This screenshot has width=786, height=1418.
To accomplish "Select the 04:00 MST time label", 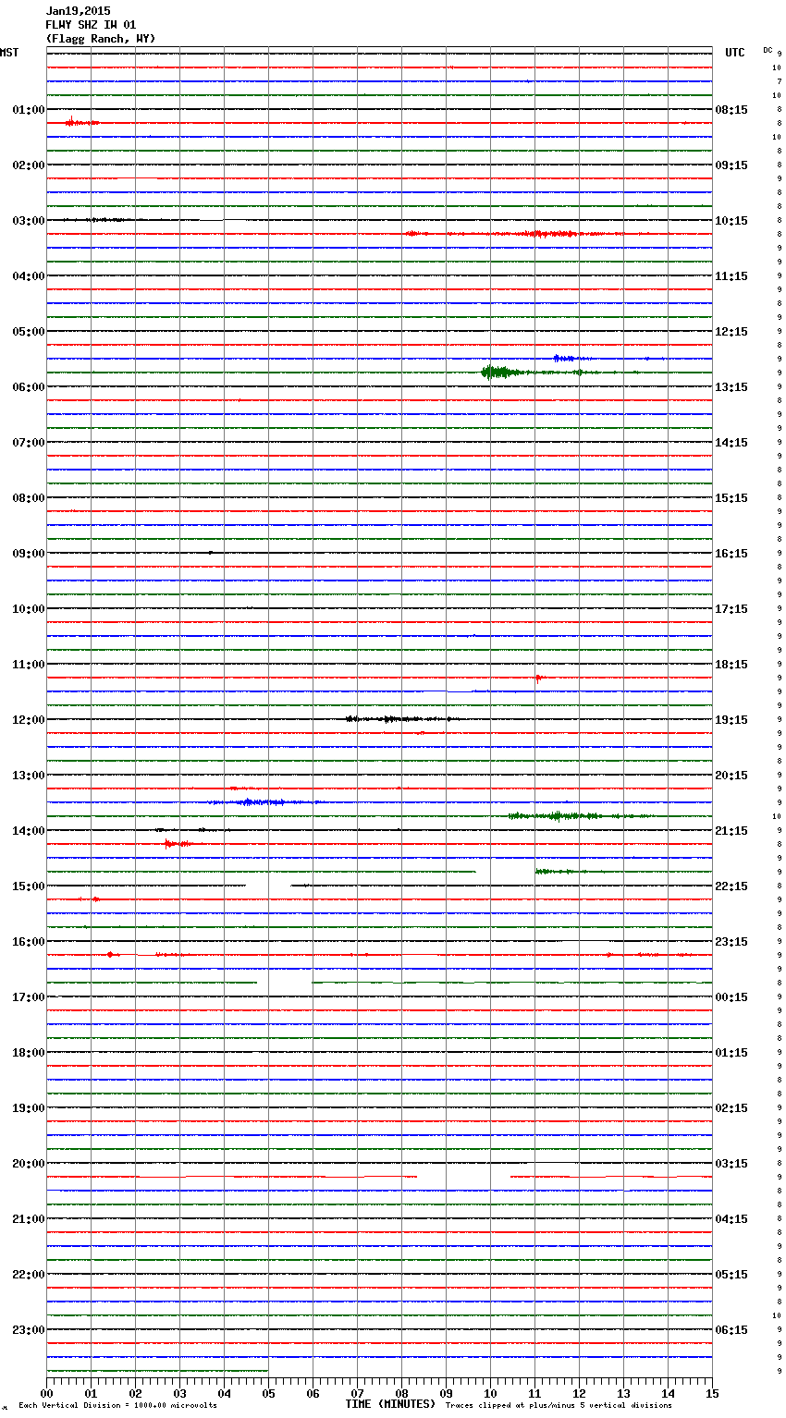I will pos(28,276).
